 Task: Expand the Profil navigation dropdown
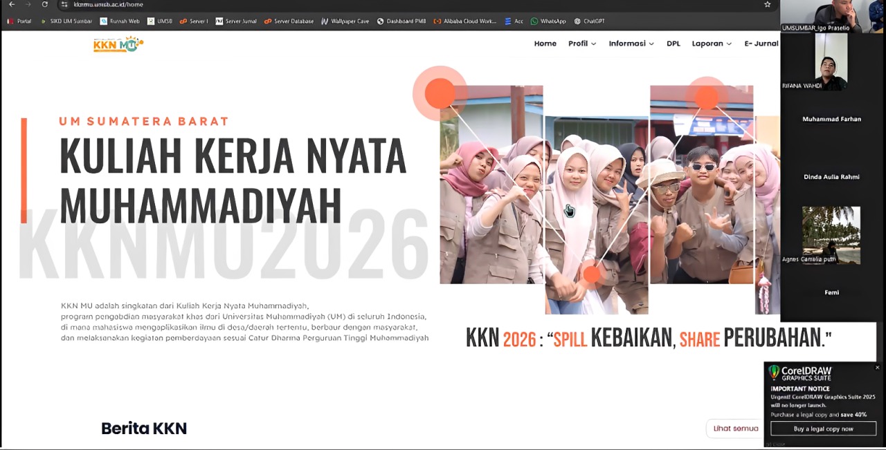point(581,44)
